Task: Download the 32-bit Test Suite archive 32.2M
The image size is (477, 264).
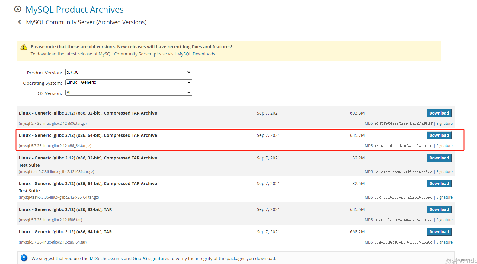Action: [x=439, y=158]
